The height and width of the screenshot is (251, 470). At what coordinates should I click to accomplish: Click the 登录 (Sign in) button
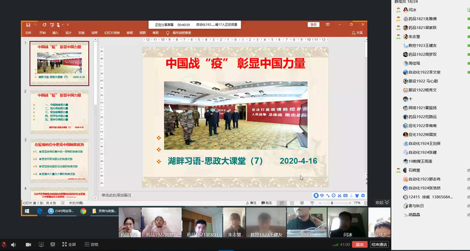click(313, 25)
